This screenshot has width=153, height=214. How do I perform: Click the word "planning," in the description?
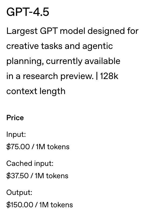point(25,61)
